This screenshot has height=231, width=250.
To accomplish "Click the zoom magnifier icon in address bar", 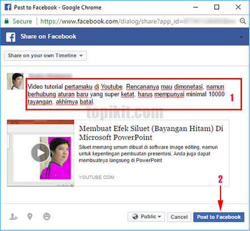I will [243, 21].
